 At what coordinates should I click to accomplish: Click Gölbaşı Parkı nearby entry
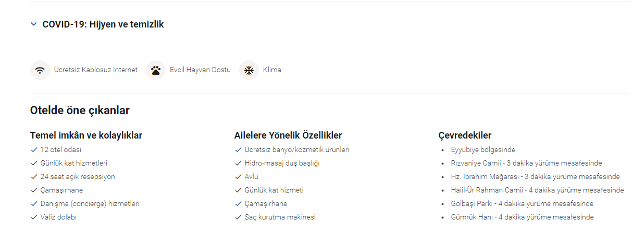[x=522, y=203]
